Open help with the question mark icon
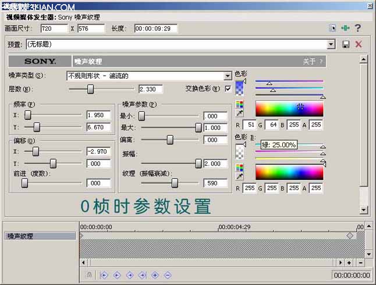This screenshot has height=285, width=376. pos(358,29)
